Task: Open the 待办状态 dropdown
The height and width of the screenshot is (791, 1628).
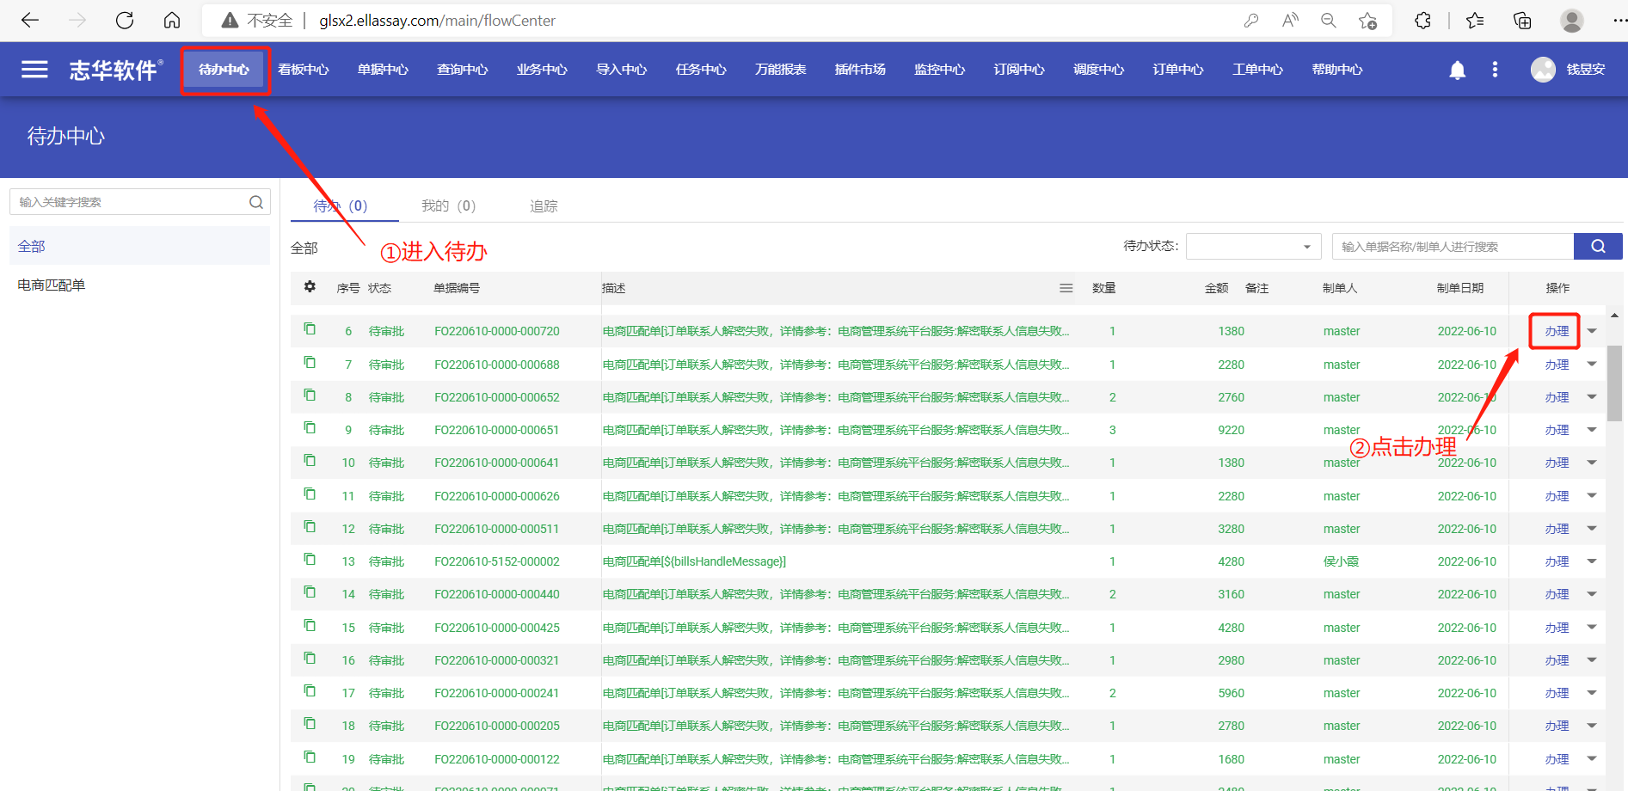Action: tap(1253, 247)
